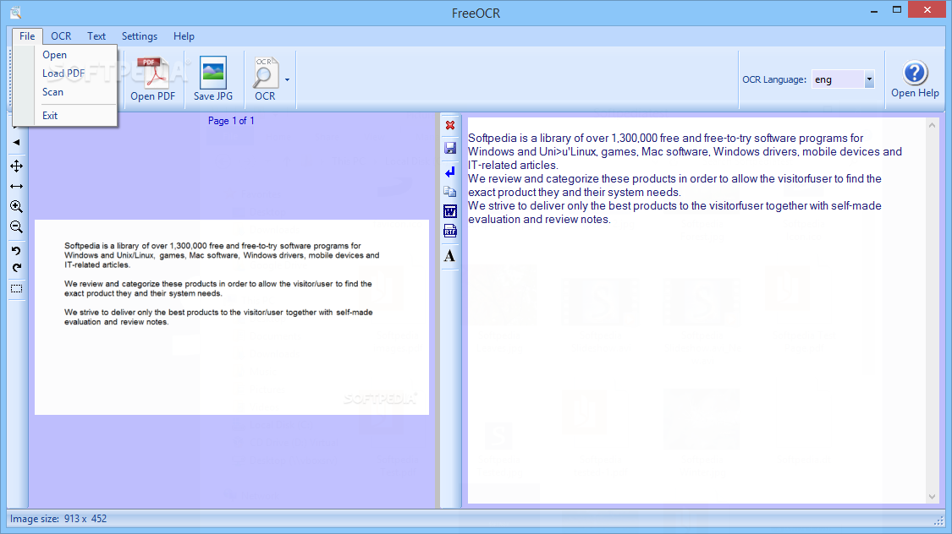952x534 pixels.
Task: Maximize the FreeOCR window
Action: 897,9
